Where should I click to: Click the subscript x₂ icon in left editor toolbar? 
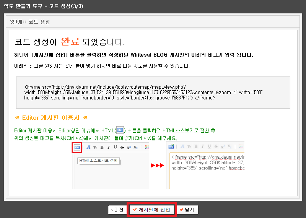(x=136, y=147)
